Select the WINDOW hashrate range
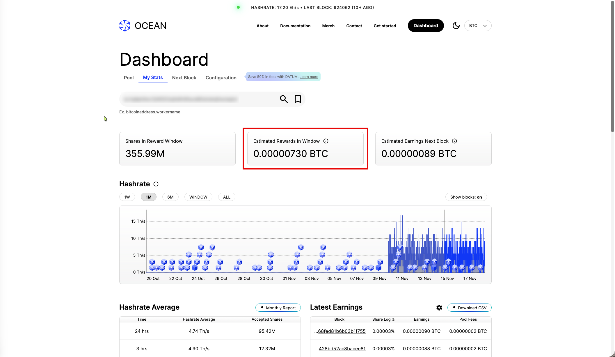The width and height of the screenshot is (615, 357). [x=198, y=197]
